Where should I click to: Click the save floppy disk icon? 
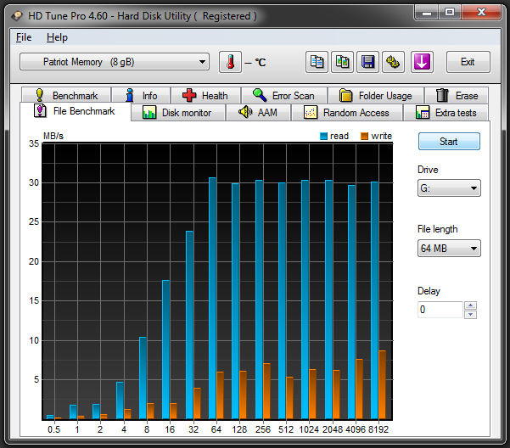368,62
